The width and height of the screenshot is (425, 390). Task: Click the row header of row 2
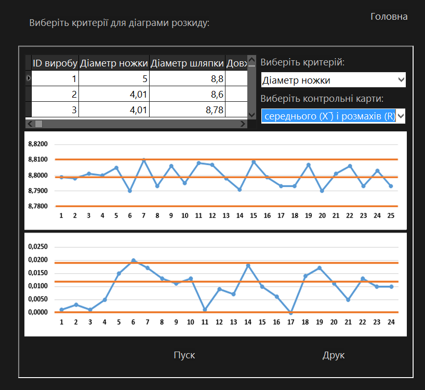click(x=29, y=94)
